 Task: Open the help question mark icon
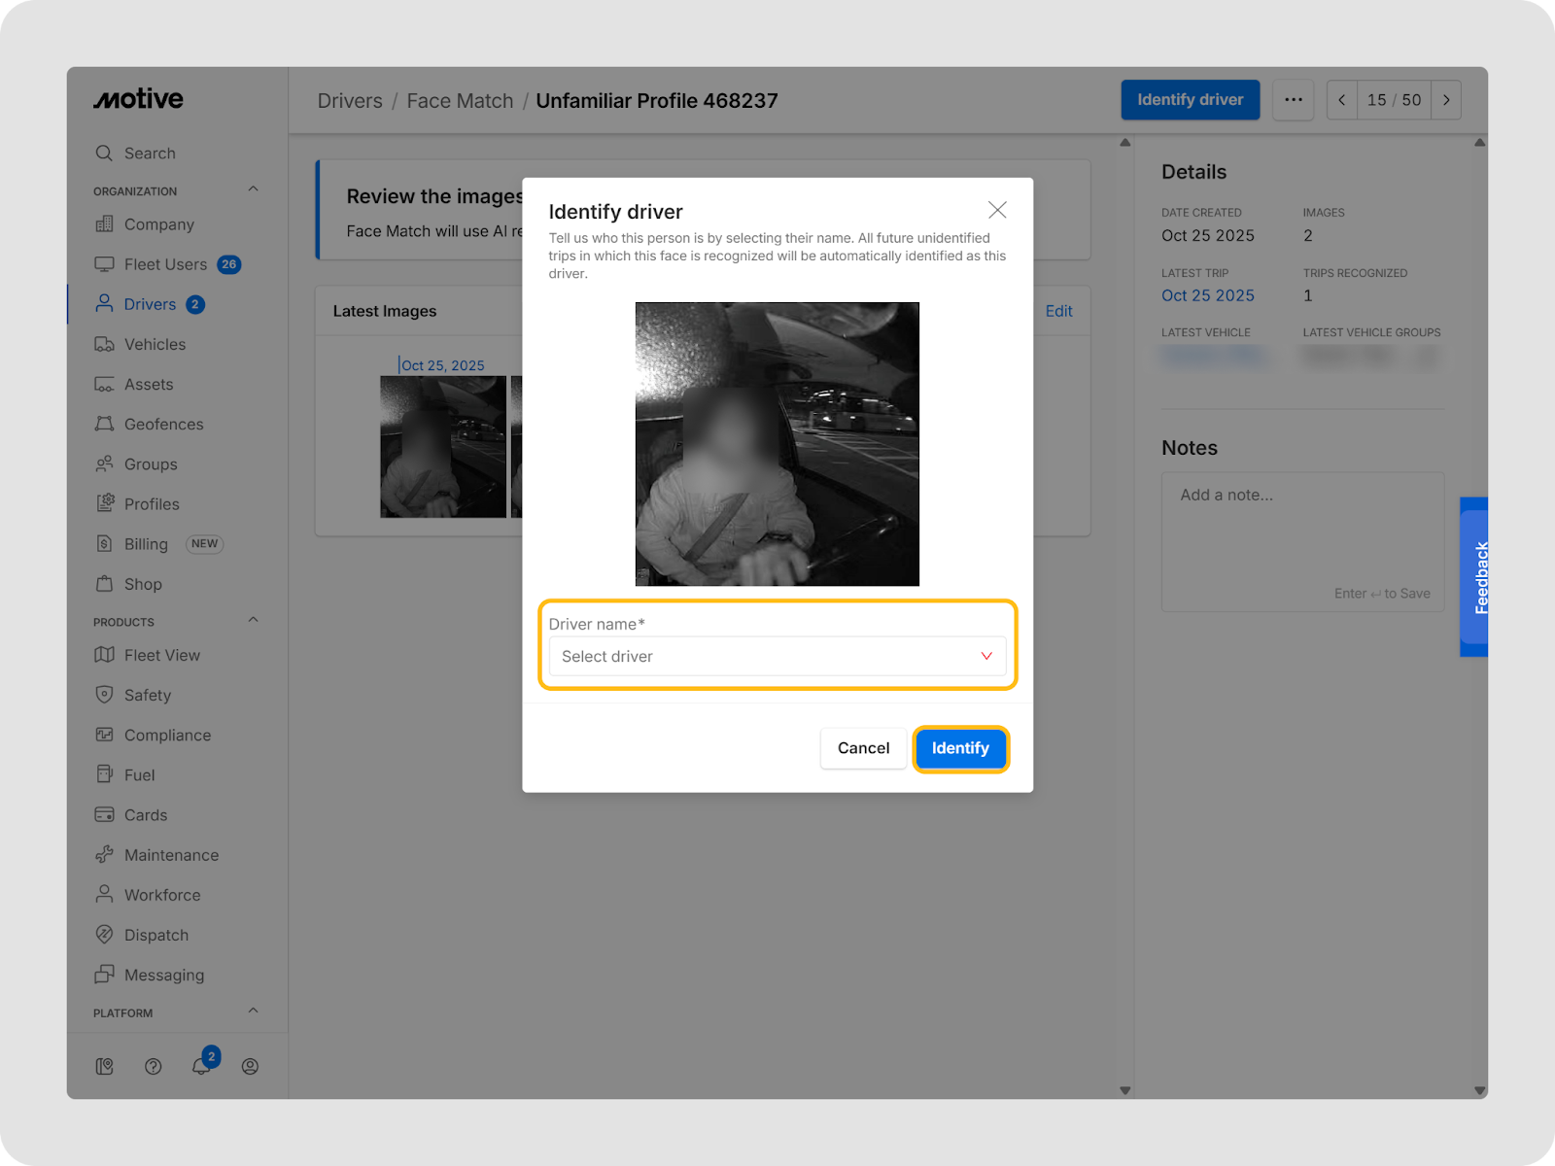153,1066
